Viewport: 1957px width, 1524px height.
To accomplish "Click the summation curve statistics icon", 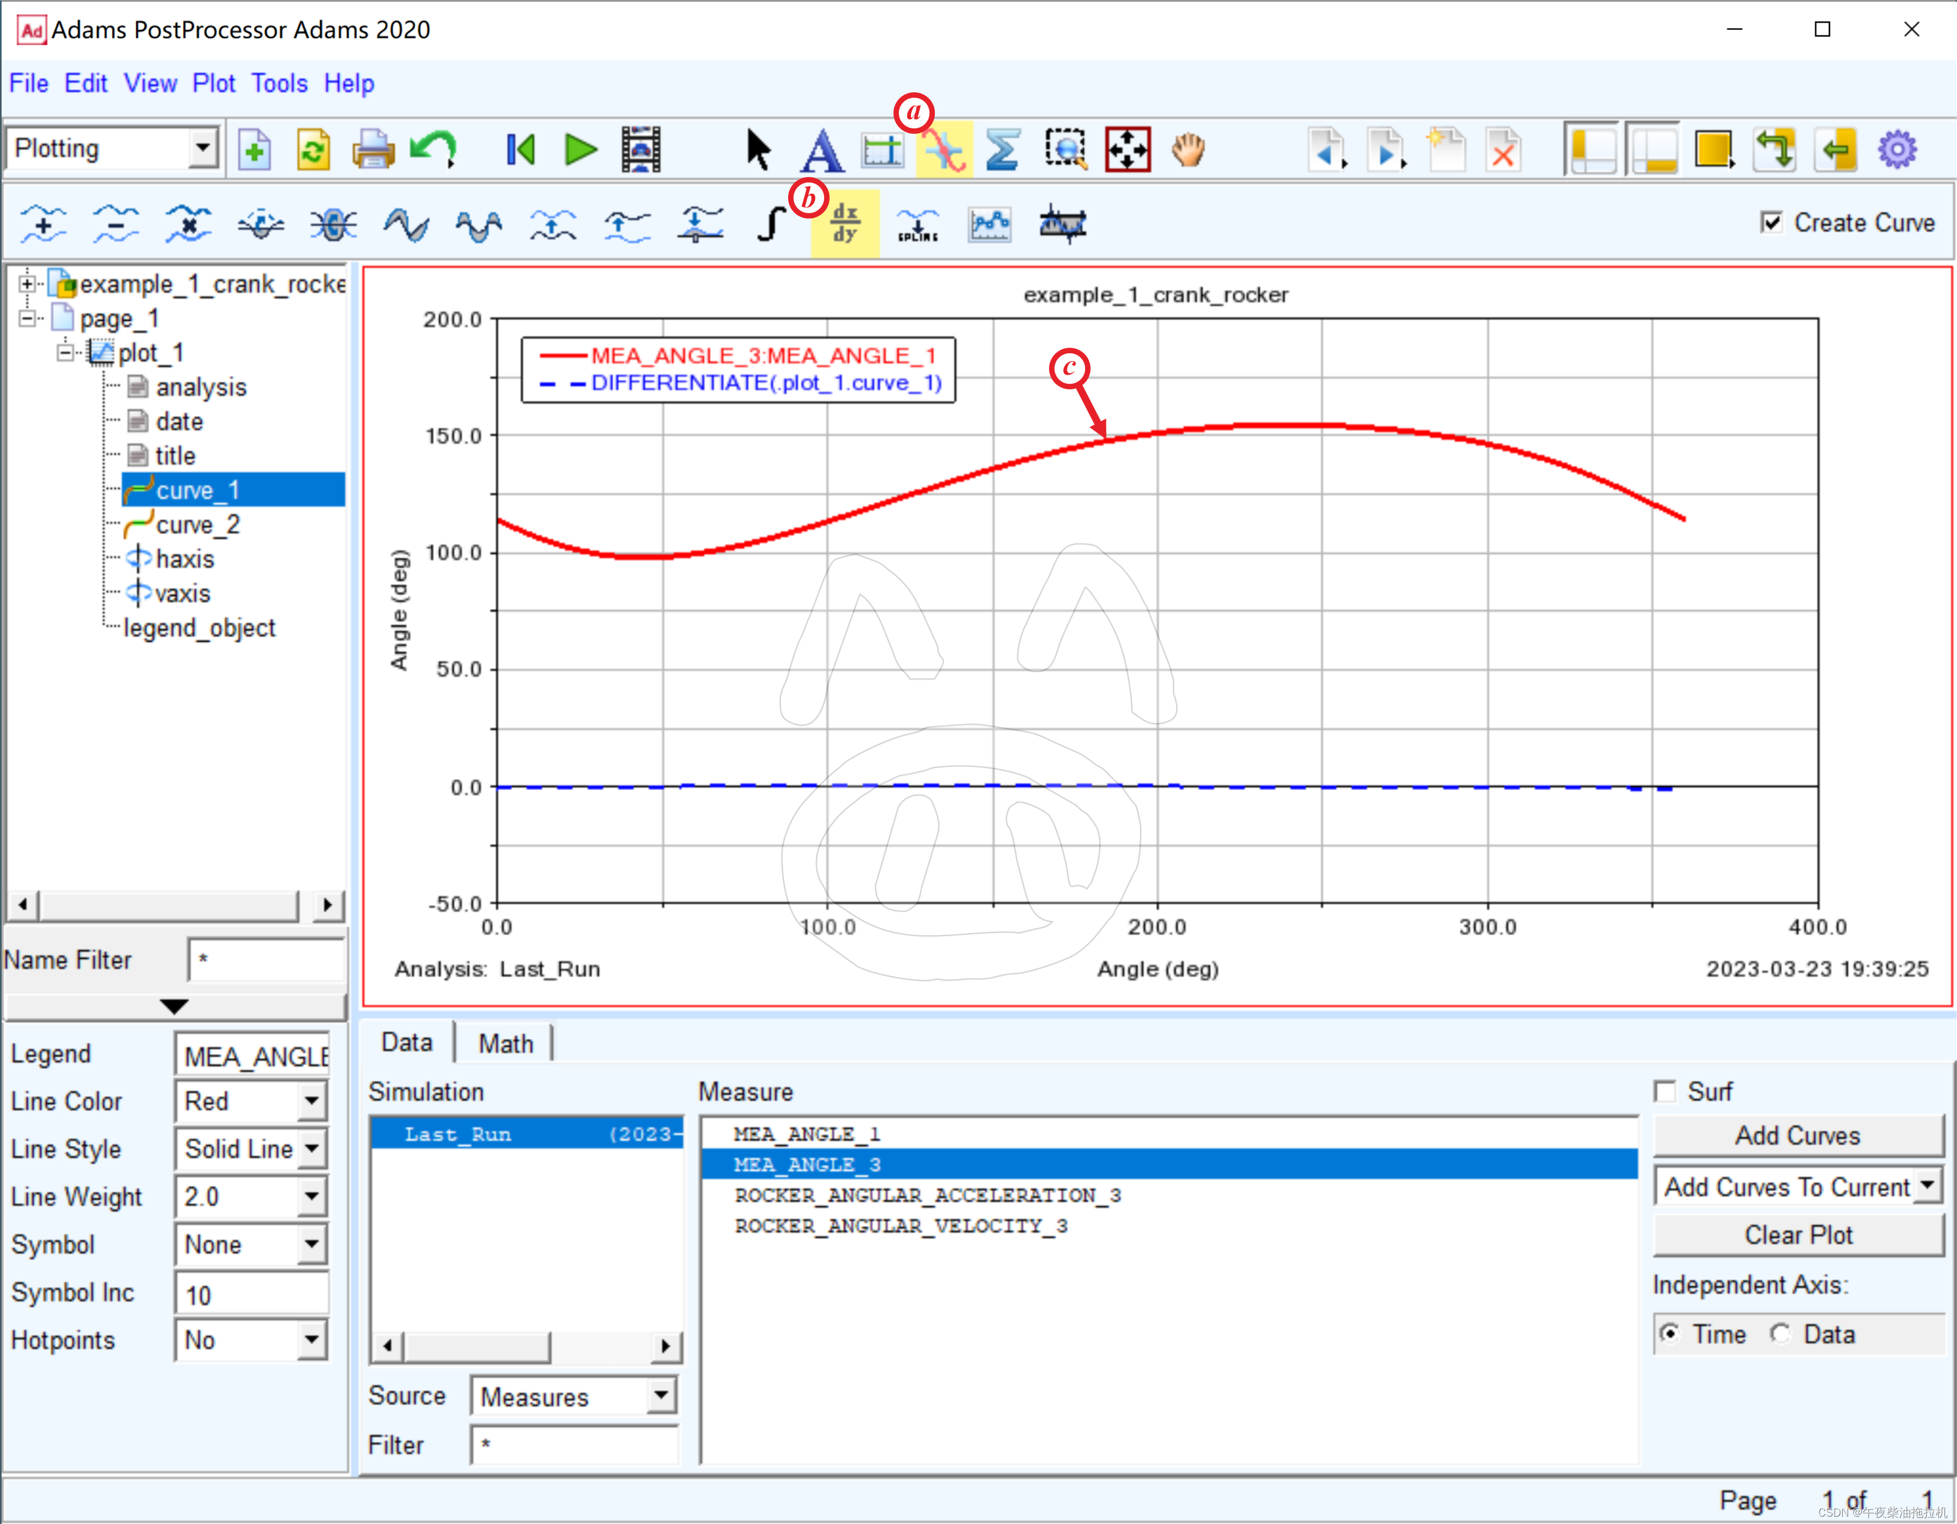I will click(1002, 150).
